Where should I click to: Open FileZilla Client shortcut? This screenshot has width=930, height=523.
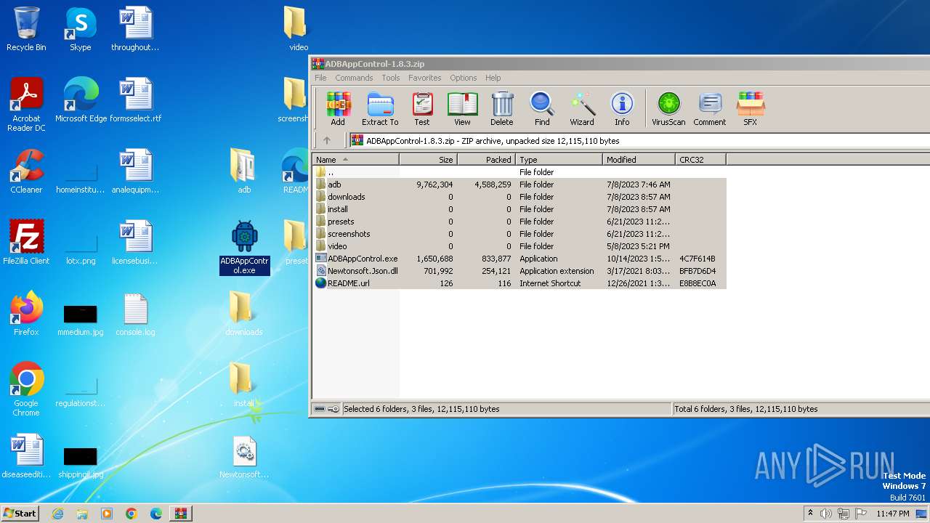26,243
